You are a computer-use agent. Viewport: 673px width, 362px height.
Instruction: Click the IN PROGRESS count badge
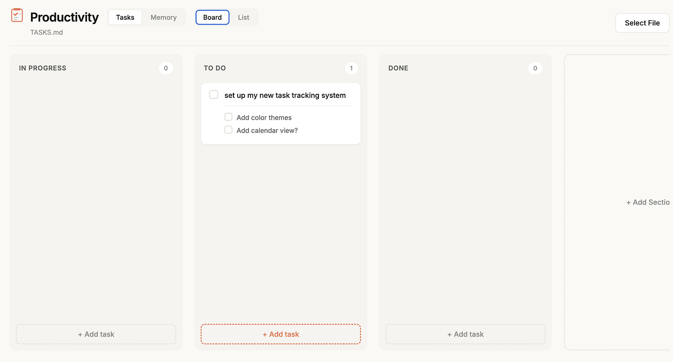pyautogui.click(x=165, y=68)
